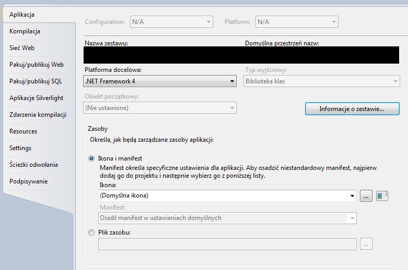Click the icon preview image next to Ikona
This screenshot has width=408, height=270.
[382, 196]
